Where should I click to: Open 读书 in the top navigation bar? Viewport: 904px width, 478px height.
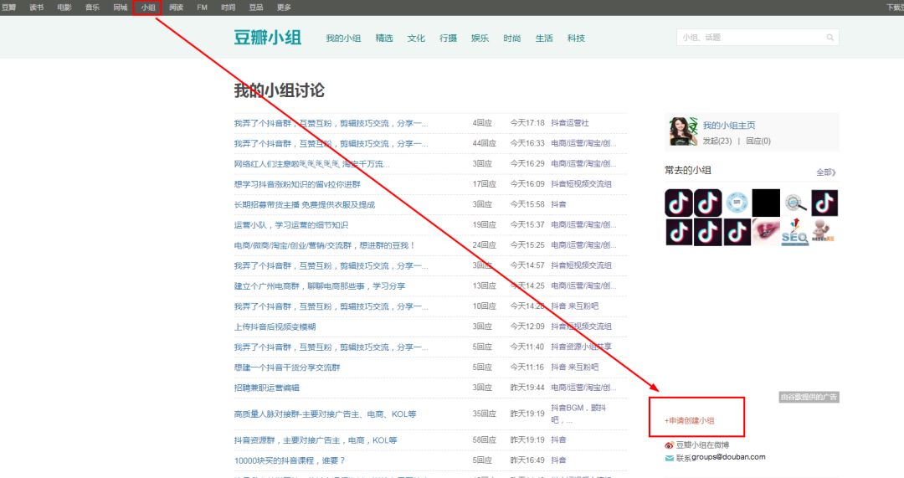36,8
